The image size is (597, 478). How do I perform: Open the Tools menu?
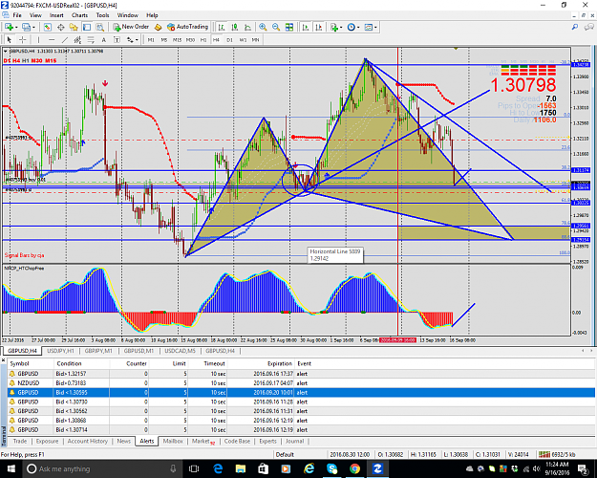coord(102,15)
